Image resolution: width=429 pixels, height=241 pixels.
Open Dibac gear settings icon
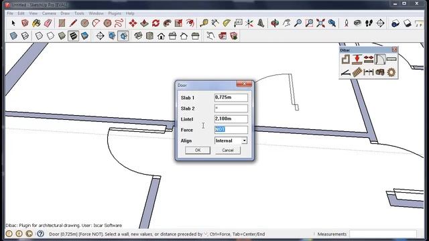coord(391,72)
